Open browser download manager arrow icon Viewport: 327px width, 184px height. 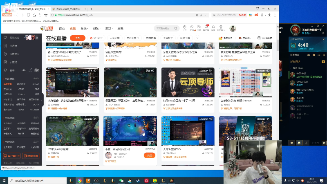pyautogui.click(x=269, y=15)
